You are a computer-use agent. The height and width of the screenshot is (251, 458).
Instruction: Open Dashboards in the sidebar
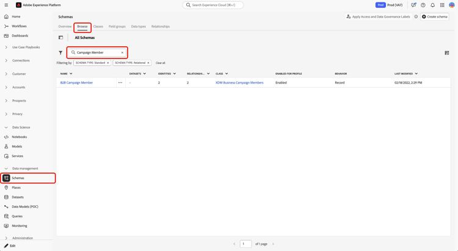20,36
